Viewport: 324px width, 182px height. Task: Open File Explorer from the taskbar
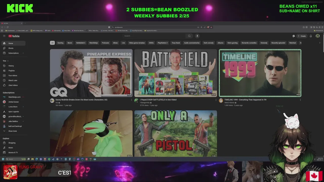[x=32, y=159]
